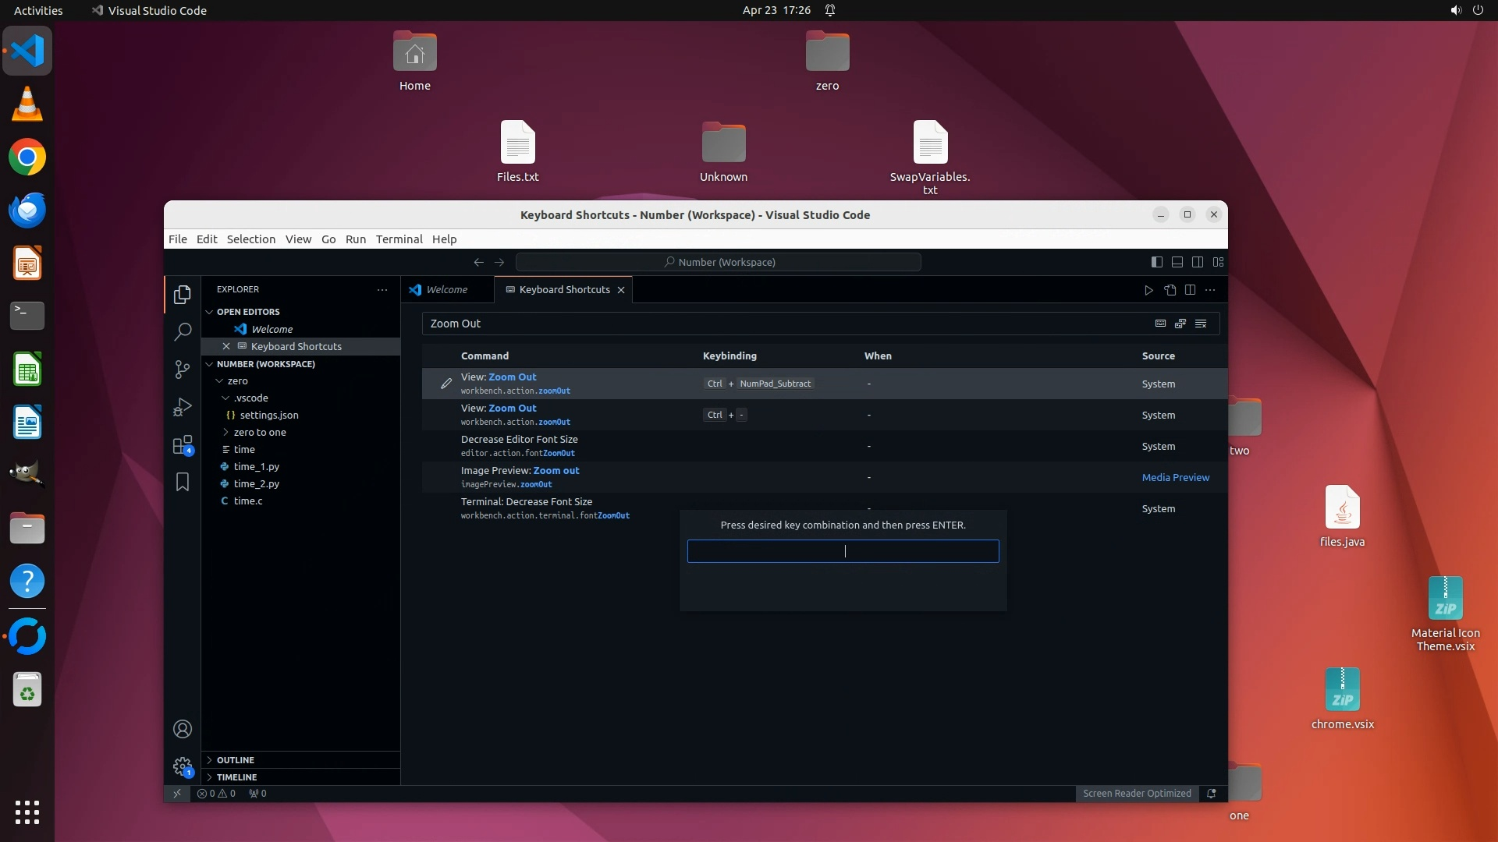Click the Accounts icon
1498x842 pixels.
click(182, 729)
